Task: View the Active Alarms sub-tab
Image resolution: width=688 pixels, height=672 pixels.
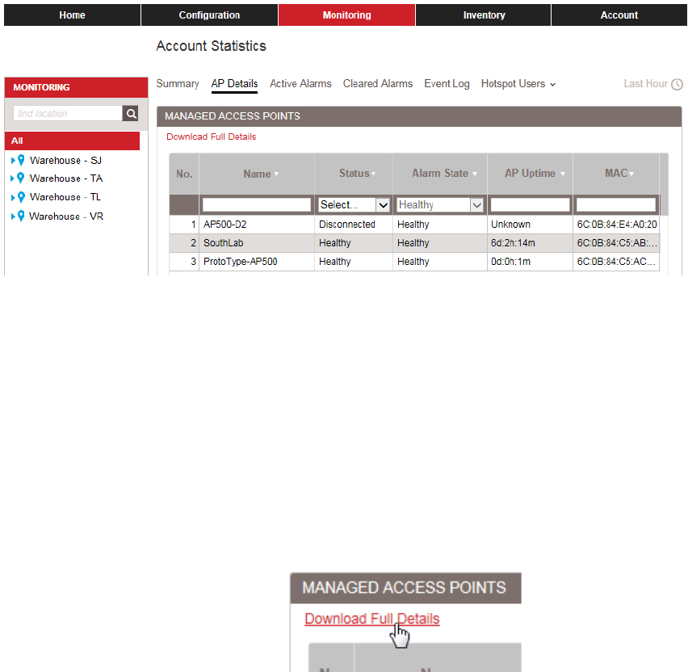Action: pyautogui.click(x=300, y=84)
